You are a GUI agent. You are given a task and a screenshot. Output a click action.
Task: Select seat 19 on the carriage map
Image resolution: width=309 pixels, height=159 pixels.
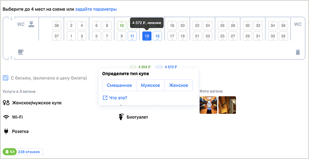click(x=183, y=36)
